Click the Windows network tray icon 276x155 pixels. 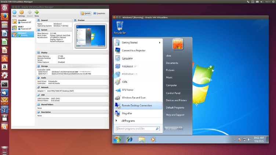pyautogui.click(x=244, y=140)
